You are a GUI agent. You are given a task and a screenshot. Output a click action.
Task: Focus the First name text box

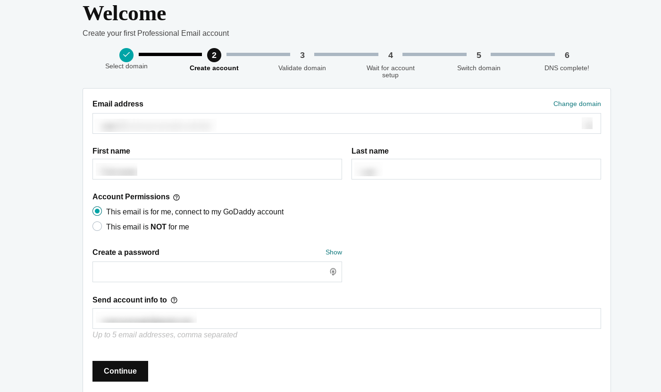pyautogui.click(x=217, y=169)
